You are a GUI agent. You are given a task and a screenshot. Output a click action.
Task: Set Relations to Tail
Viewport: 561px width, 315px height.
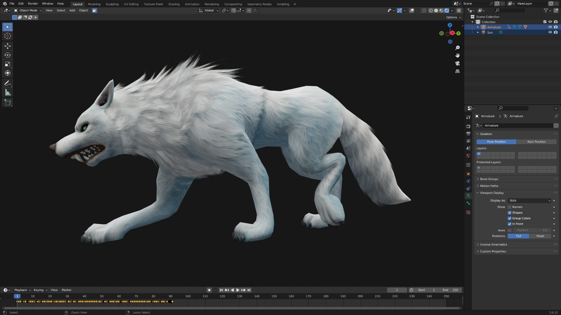click(x=518, y=236)
